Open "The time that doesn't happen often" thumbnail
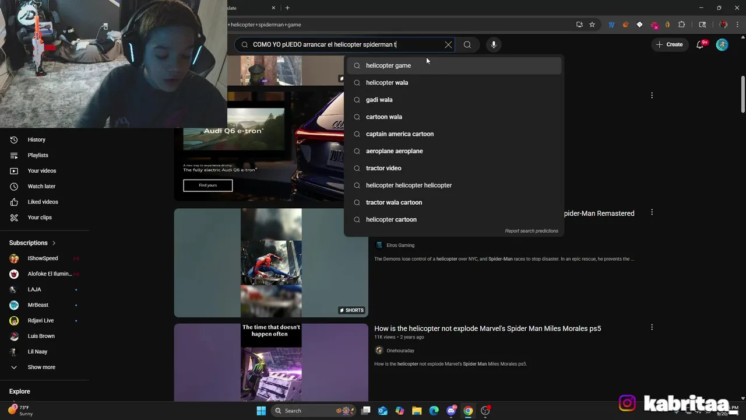746x420 pixels. click(x=271, y=362)
